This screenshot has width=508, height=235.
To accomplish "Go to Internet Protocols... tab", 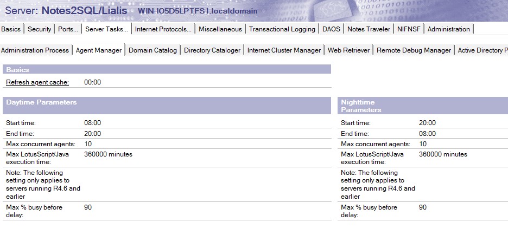I will coord(163,29).
